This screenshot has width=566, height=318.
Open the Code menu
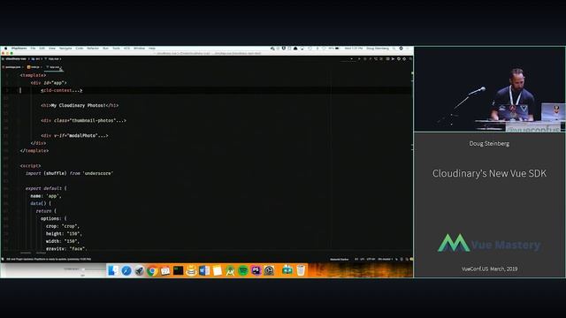79,49
